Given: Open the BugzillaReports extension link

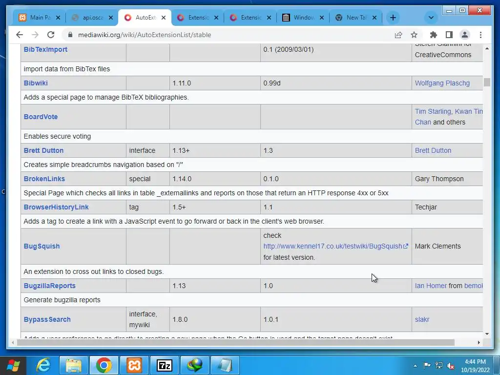Looking at the screenshot, I should [50, 286].
